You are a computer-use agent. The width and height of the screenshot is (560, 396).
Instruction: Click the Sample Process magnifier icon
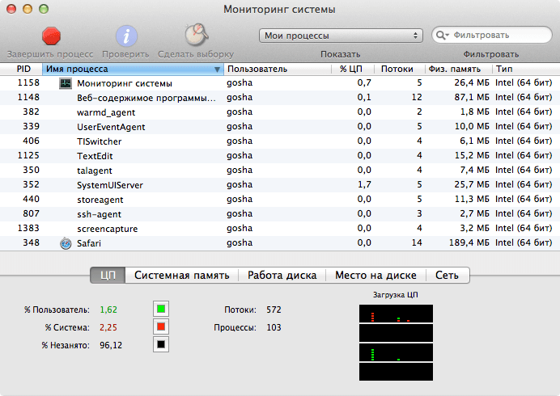(x=196, y=35)
